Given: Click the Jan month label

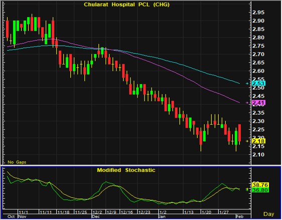Looking at the screenshot, I should click(x=162, y=216).
